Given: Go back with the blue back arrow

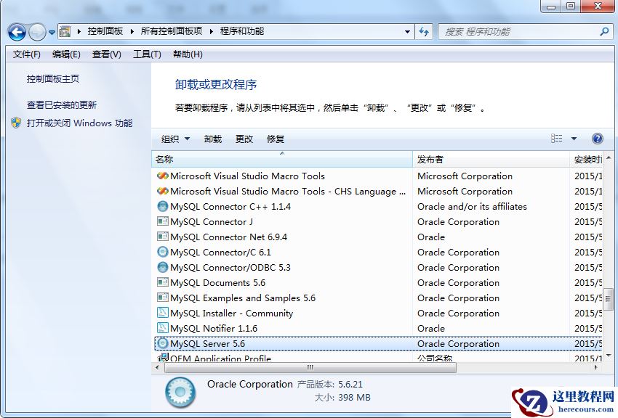Looking at the screenshot, I should pyautogui.click(x=17, y=32).
